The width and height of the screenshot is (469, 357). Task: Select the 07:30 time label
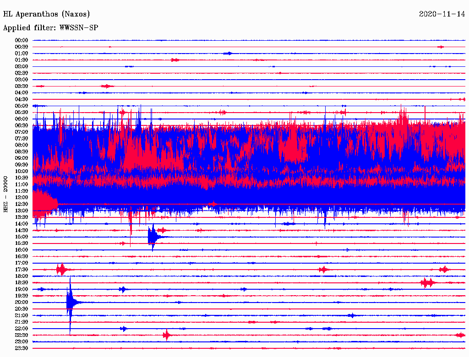tap(22, 139)
